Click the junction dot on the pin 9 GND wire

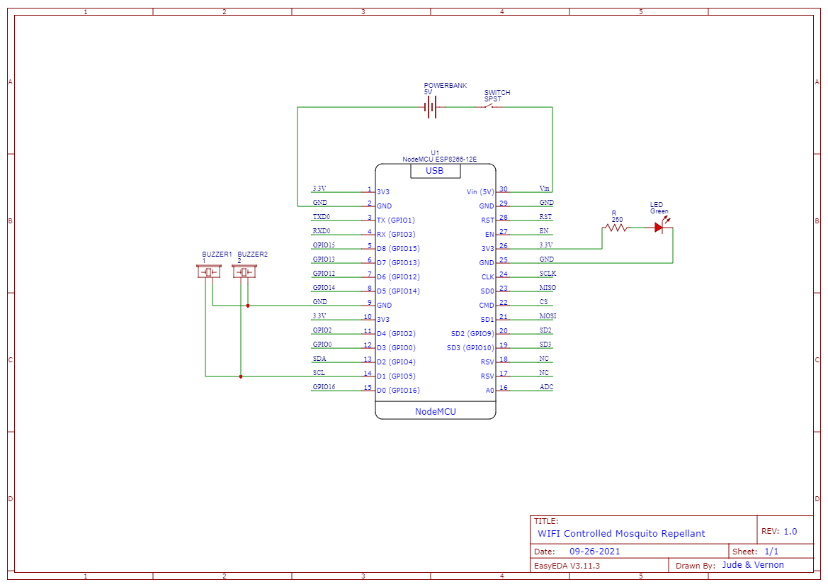coord(248,306)
